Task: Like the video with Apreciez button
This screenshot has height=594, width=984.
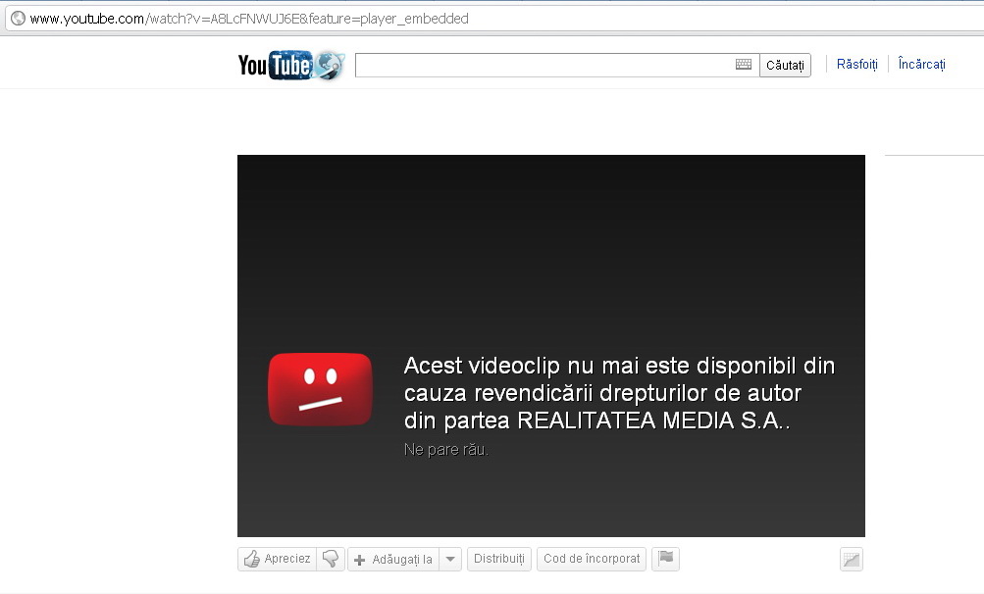Action: [x=277, y=559]
